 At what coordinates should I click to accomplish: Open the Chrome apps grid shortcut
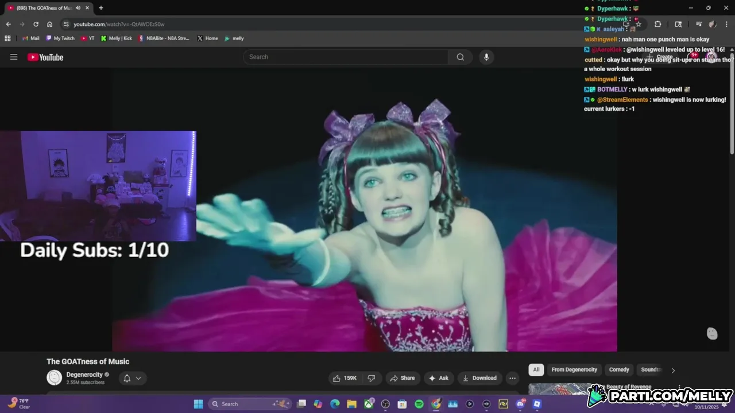(7, 38)
